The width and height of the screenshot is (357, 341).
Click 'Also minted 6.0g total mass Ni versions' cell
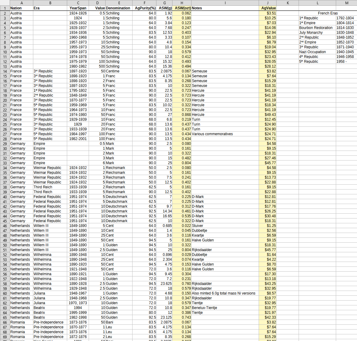(x=225, y=293)
